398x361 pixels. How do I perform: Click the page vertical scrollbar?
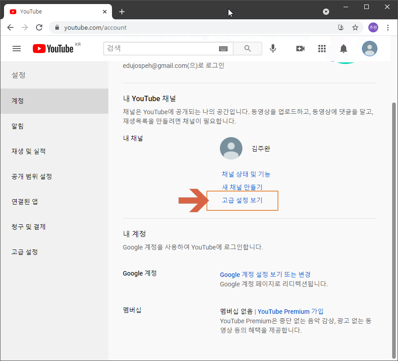pos(394,231)
